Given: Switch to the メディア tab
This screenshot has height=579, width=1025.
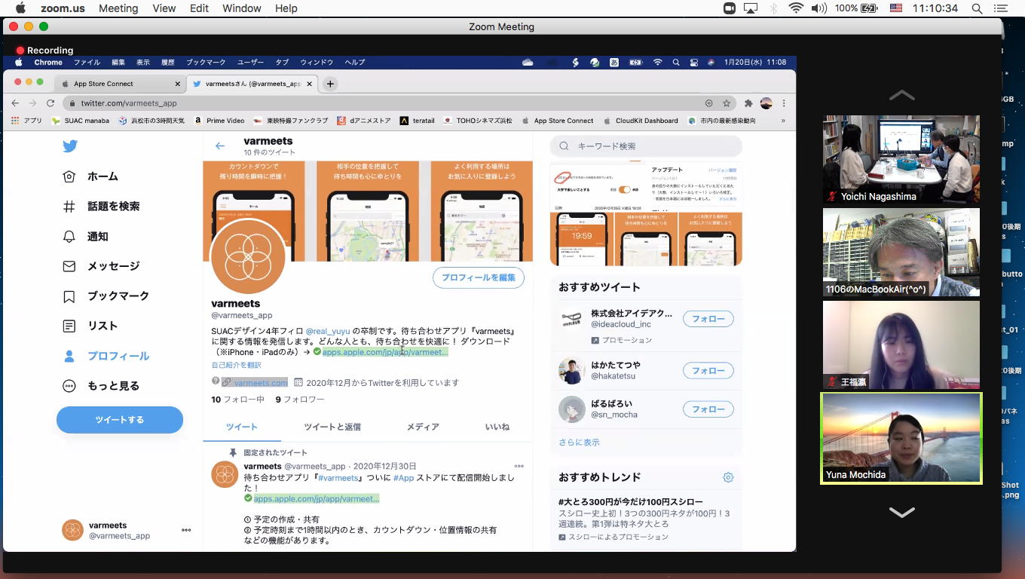Looking at the screenshot, I should pyautogui.click(x=423, y=427).
